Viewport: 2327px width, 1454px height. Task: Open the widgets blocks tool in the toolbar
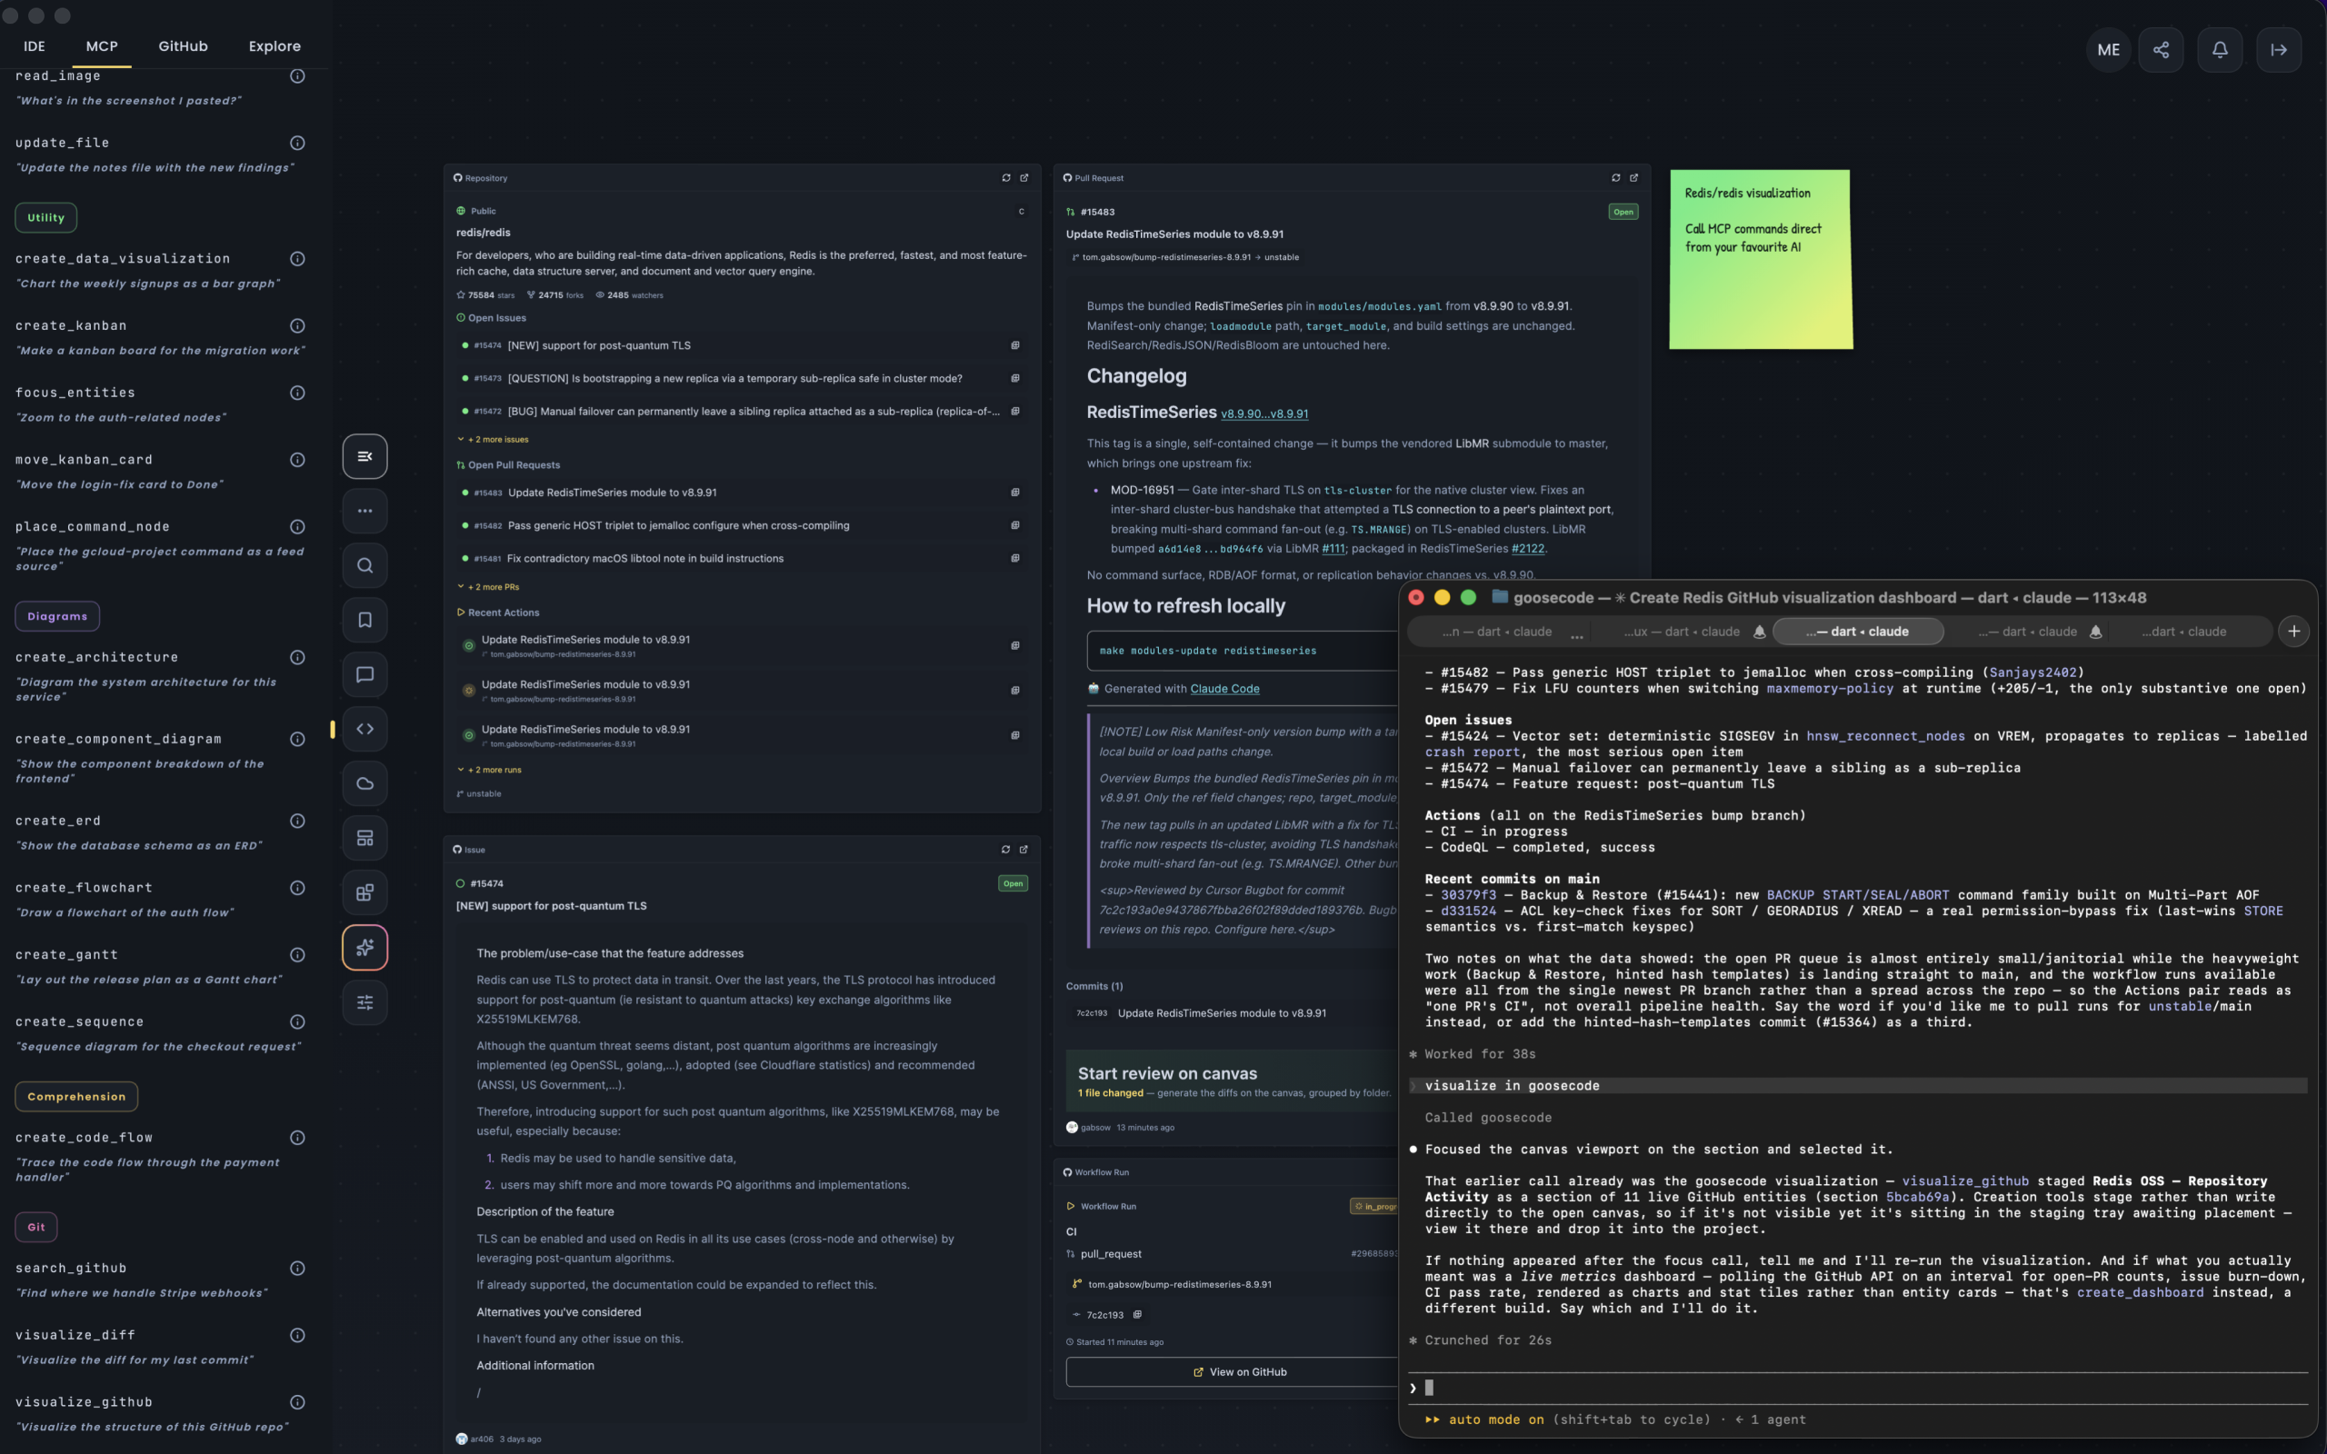[x=365, y=892]
